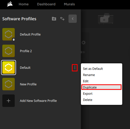
Task: Click the Software Profiles heading
Action: pos(19,19)
